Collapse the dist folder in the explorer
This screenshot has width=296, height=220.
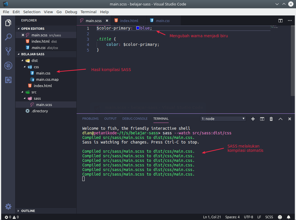click(34, 60)
